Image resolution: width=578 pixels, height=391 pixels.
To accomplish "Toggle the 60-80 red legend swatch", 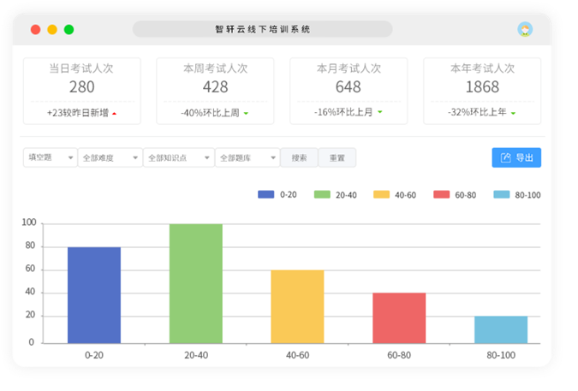I will [x=442, y=194].
